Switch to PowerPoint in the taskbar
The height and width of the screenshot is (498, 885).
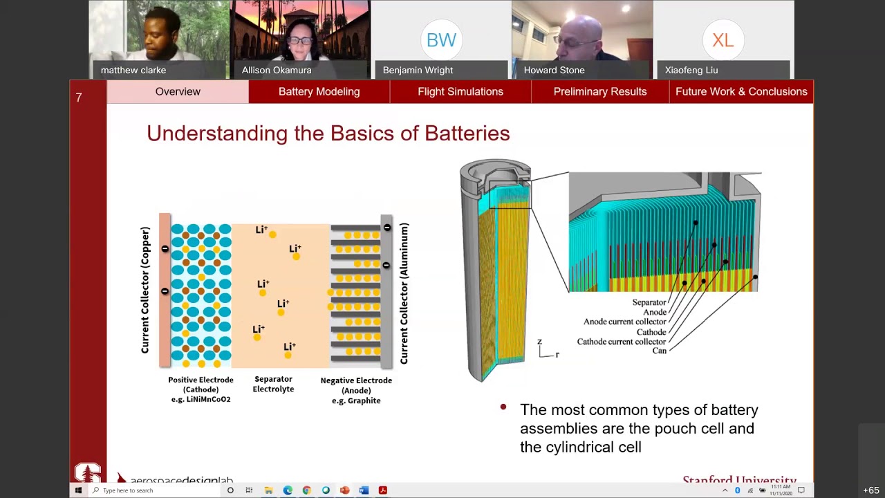[344, 490]
